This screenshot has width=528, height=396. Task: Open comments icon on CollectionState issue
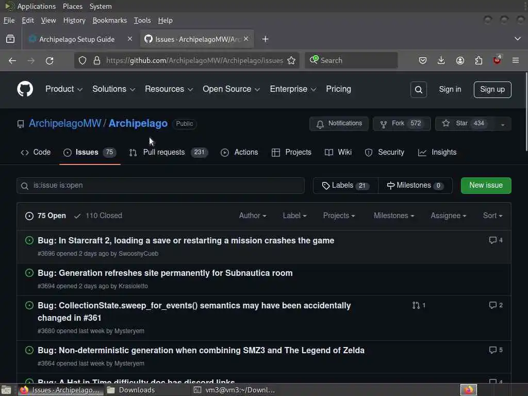(x=496, y=305)
